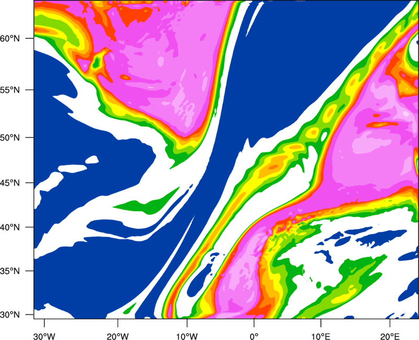Click the 0° longitude label
The image size is (419, 340).
[254, 336]
